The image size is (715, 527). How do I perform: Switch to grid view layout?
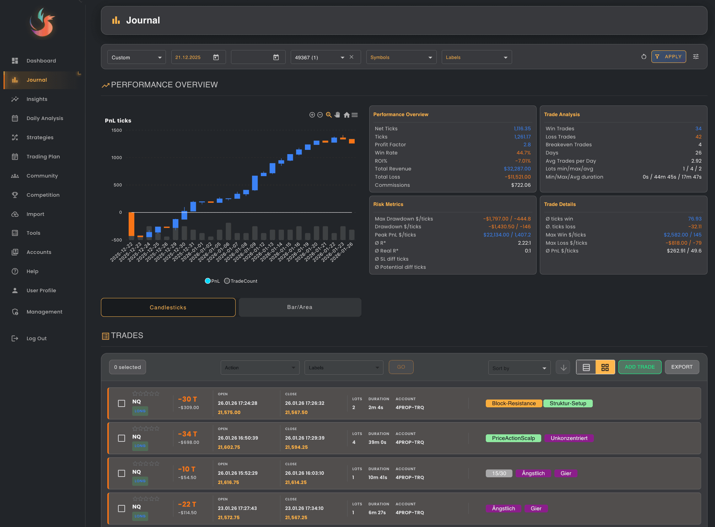[x=605, y=367]
